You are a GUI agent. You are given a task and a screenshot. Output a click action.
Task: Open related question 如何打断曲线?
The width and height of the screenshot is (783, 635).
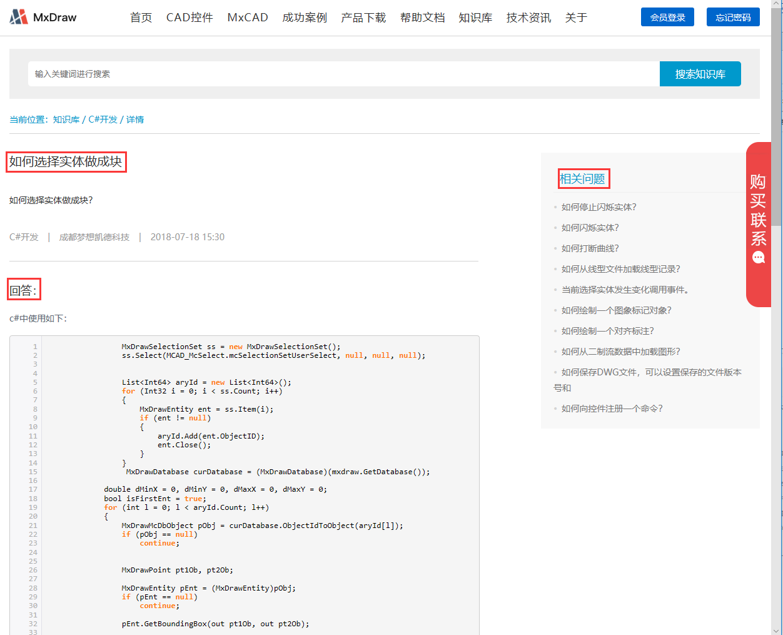pos(590,248)
